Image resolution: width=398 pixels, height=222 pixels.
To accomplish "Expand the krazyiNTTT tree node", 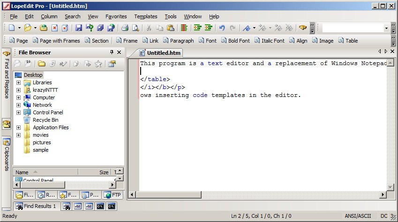I will coord(19,90).
